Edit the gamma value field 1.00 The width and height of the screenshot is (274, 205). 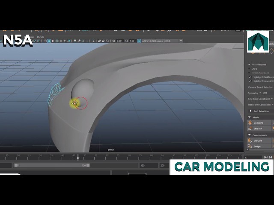(132, 41)
